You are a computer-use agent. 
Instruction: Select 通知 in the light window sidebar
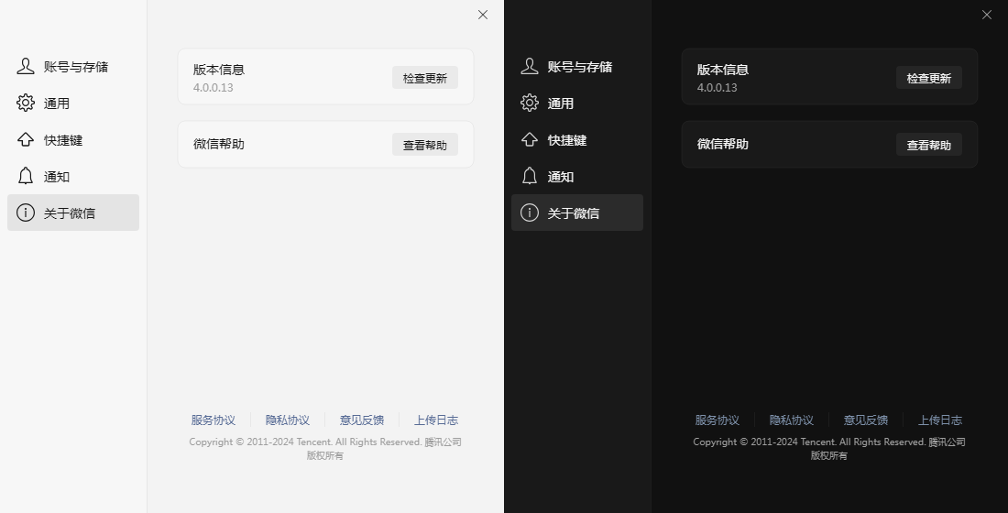pos(73,176)
